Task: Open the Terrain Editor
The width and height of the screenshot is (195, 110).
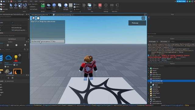Action: [43, 6]
